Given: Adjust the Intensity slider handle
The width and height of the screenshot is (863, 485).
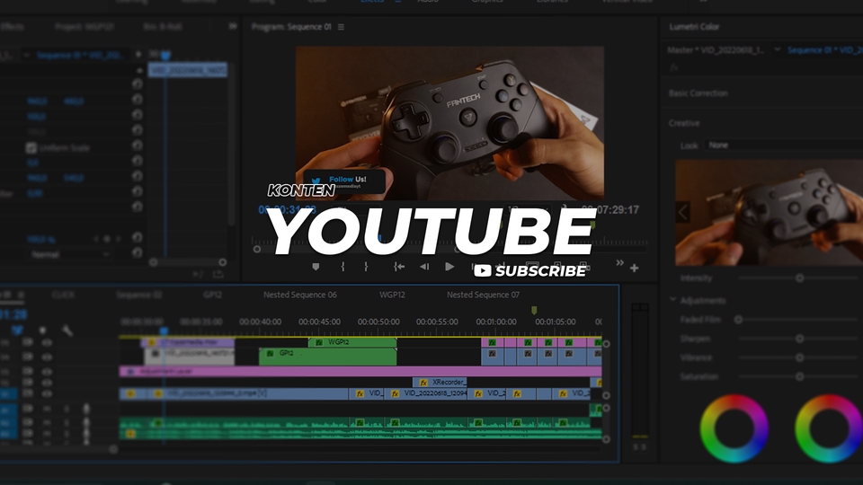Looking at the screenshot, I should coord(799,278).
